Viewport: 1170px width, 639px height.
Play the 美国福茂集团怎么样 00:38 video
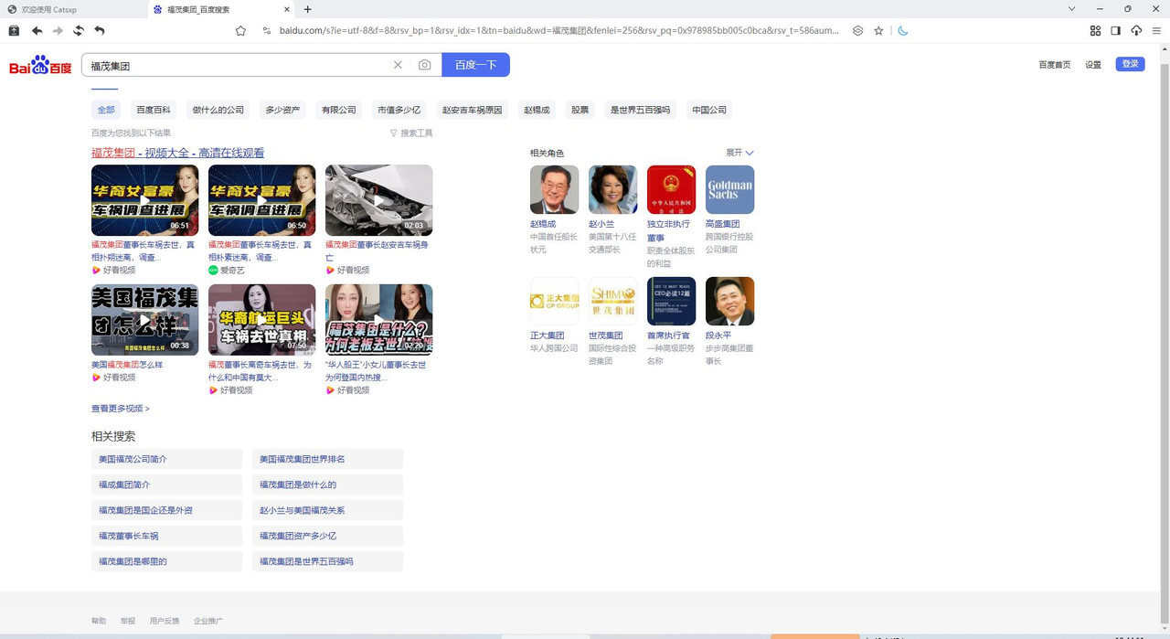pos(144,320)
